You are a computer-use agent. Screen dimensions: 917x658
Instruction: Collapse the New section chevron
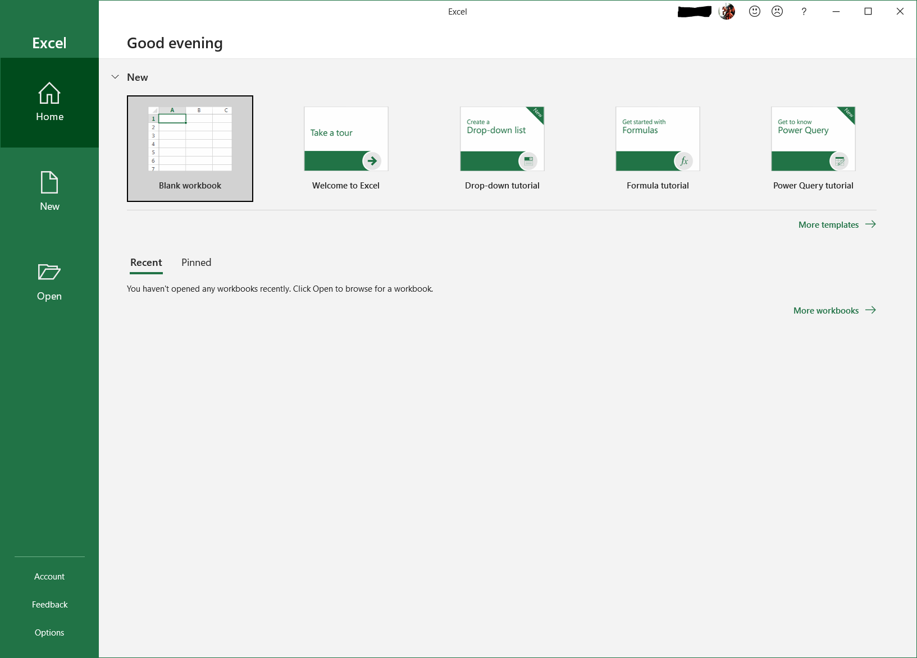pos(115,77)
